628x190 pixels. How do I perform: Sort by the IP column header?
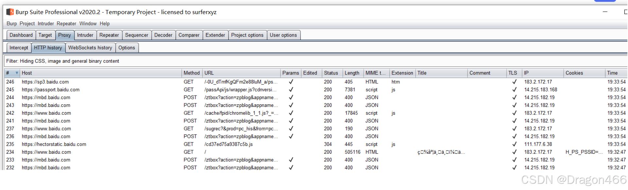click(x=543, y=73)
